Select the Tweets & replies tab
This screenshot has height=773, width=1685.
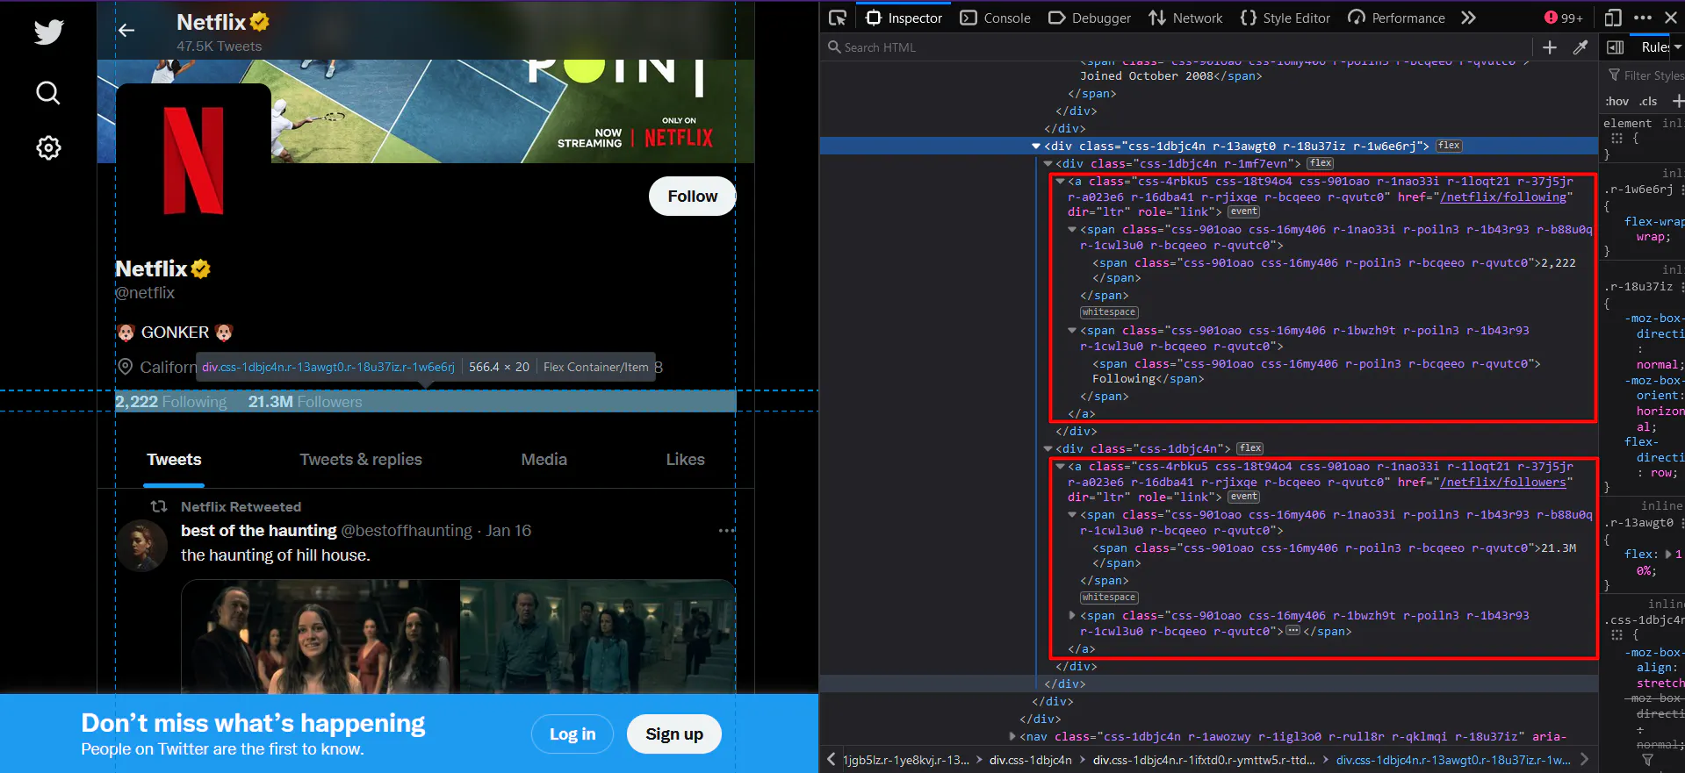click(361, 460)
